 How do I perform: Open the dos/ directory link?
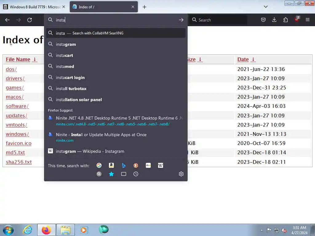(11, 69)
